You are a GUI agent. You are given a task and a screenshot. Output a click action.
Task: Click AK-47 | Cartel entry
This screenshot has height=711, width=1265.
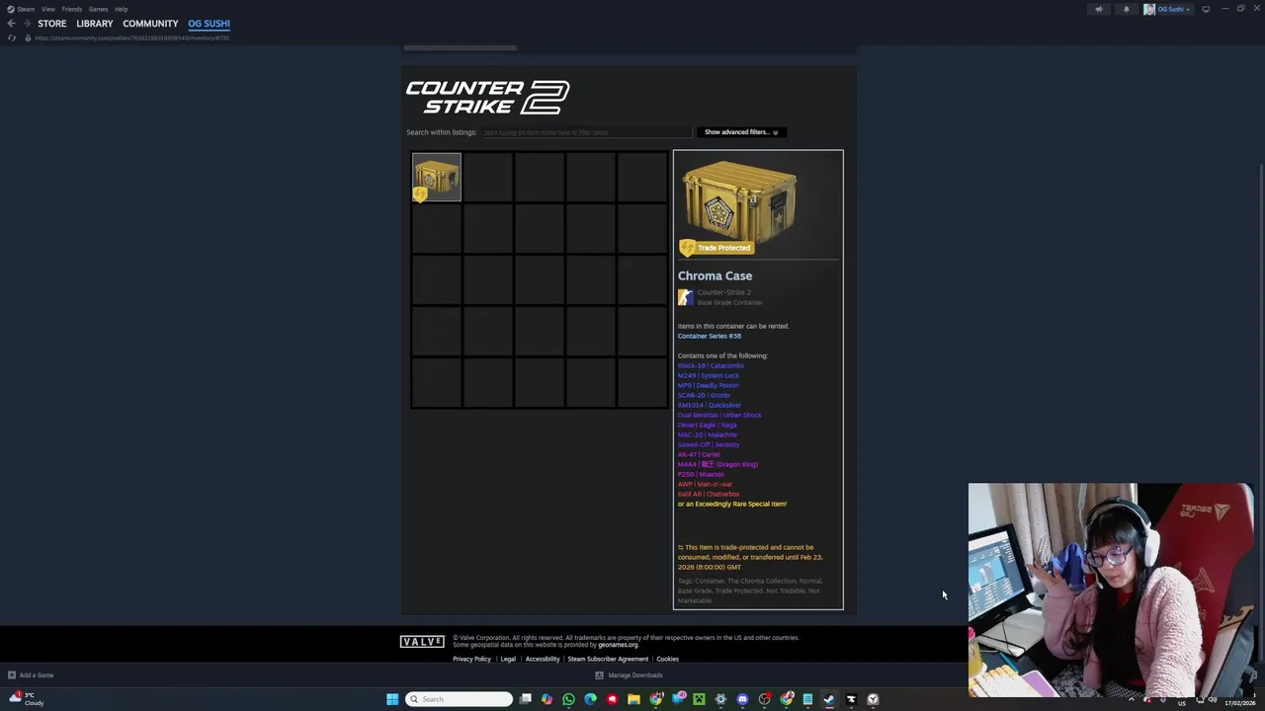699,454
